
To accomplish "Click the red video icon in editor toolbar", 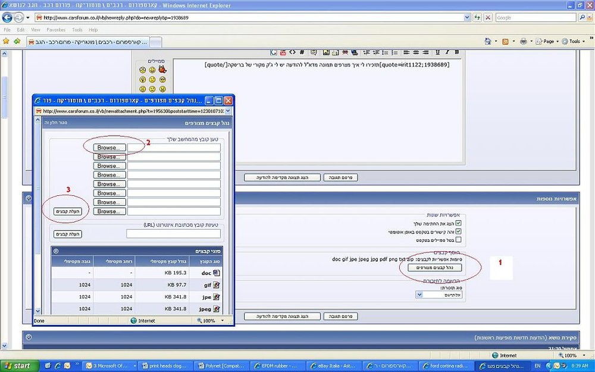I will [x=283, y=52].
